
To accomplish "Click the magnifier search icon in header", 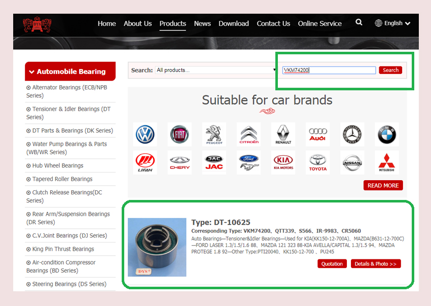I will pyautogui.click(x=359, y=22).
